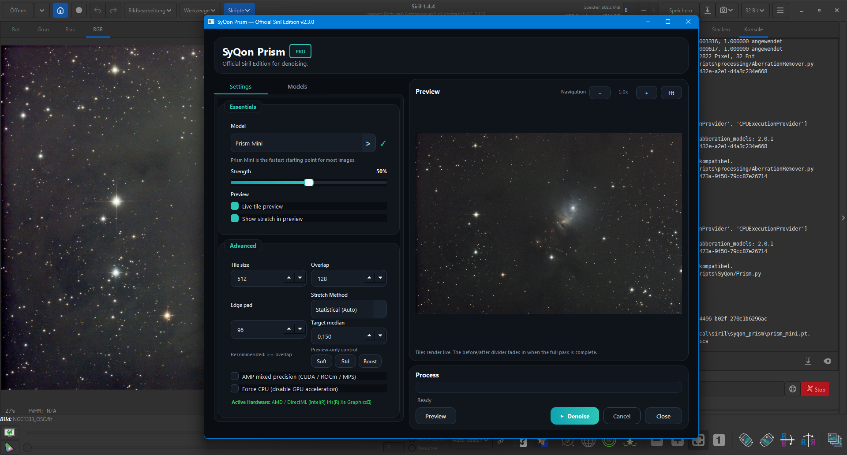Decrease Overlap with down arrow
Screen dimensions: 847x455
click(x=380, y=278)
